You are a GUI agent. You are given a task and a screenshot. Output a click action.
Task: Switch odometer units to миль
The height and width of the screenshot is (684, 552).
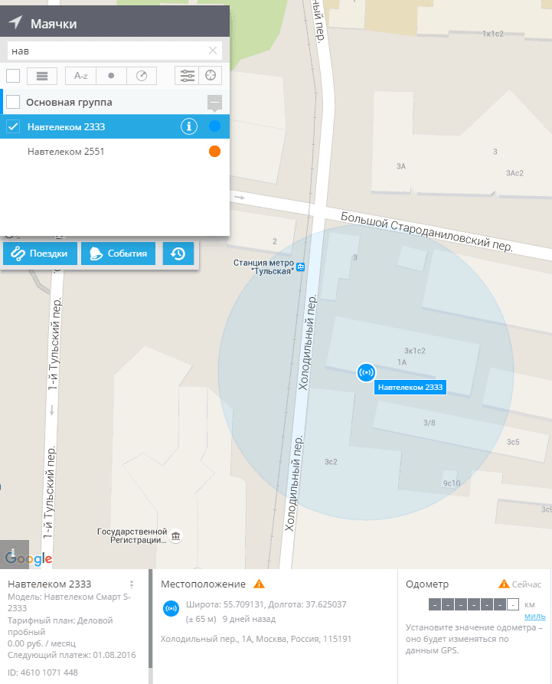(x=534, y=617)
